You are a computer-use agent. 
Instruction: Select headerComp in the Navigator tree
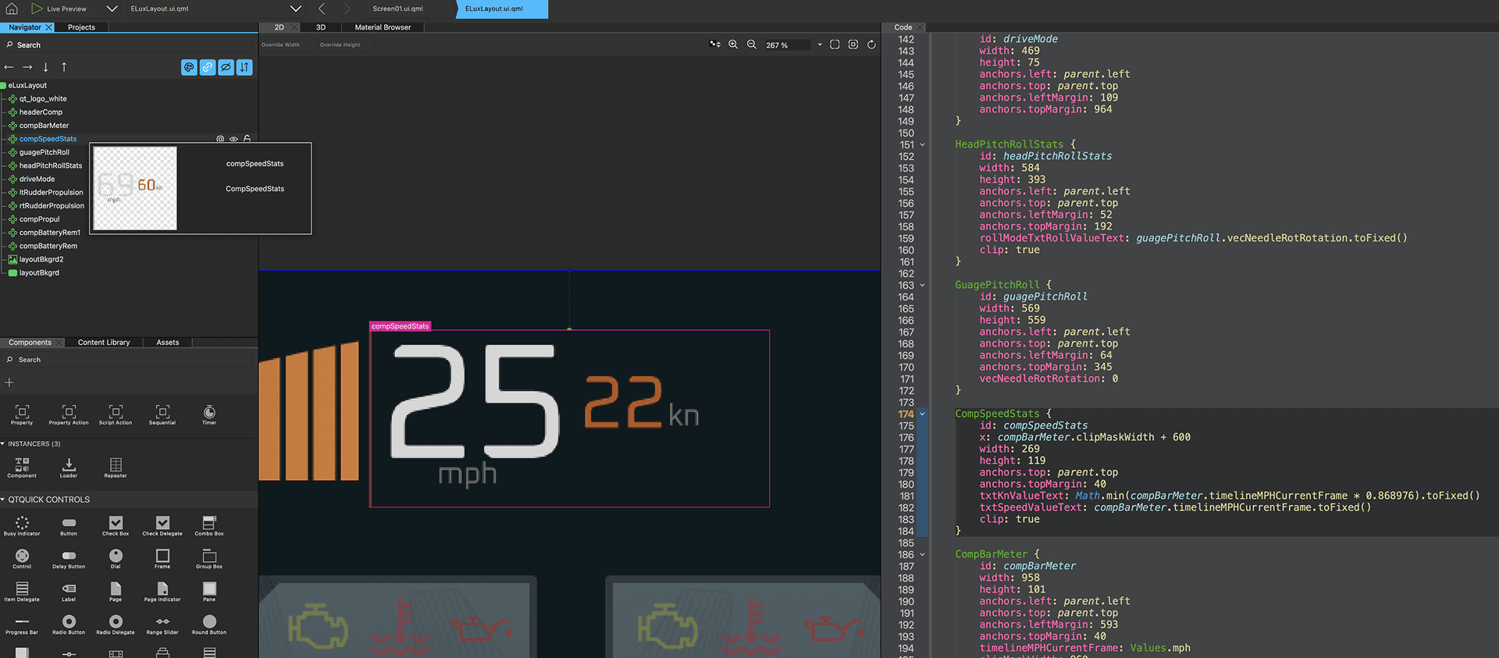pyautogui.click(x=41, y=112)
